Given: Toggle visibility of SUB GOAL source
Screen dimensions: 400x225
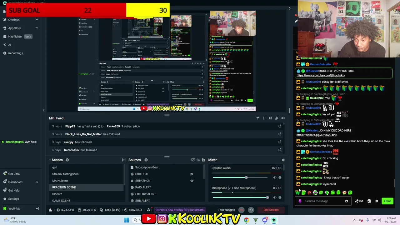Looking at the screenshot, I should (192, 174).
